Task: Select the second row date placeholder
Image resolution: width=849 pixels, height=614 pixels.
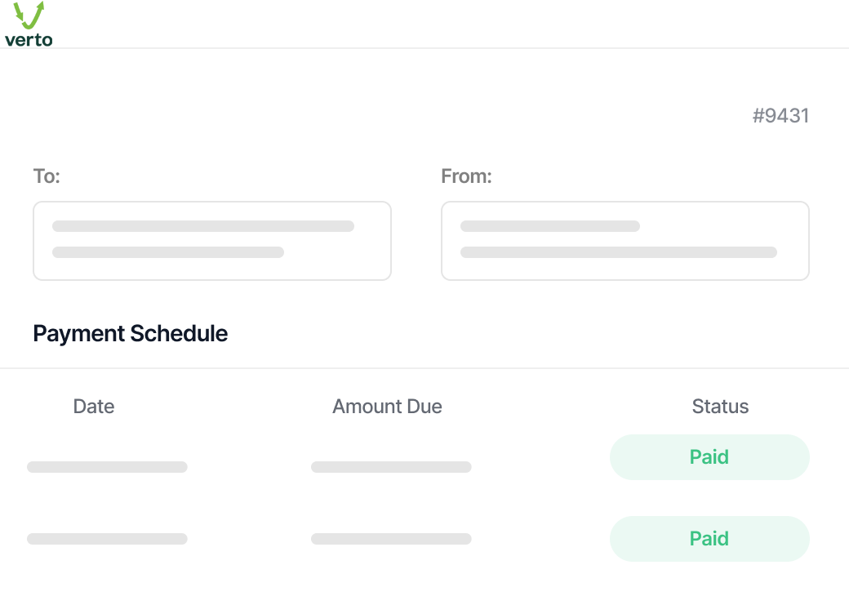Action: click(x=107, y=539)
